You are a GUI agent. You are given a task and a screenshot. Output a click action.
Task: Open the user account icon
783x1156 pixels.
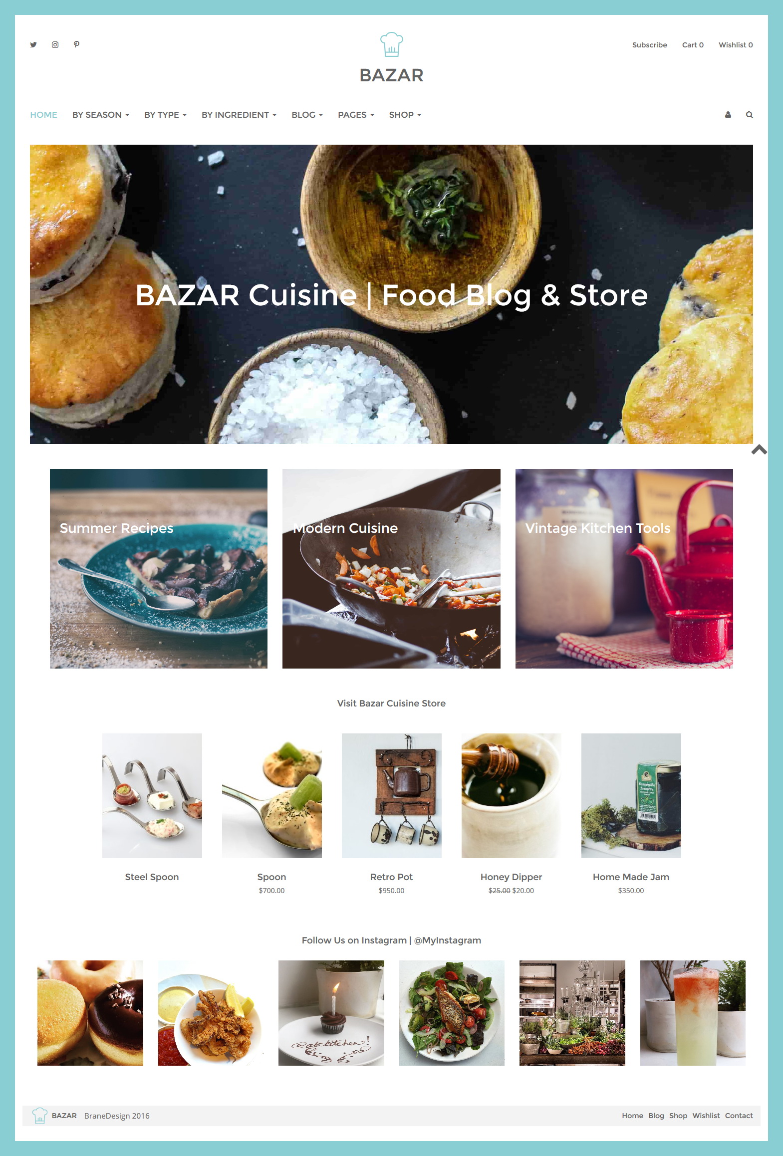[x=728, y=115]
